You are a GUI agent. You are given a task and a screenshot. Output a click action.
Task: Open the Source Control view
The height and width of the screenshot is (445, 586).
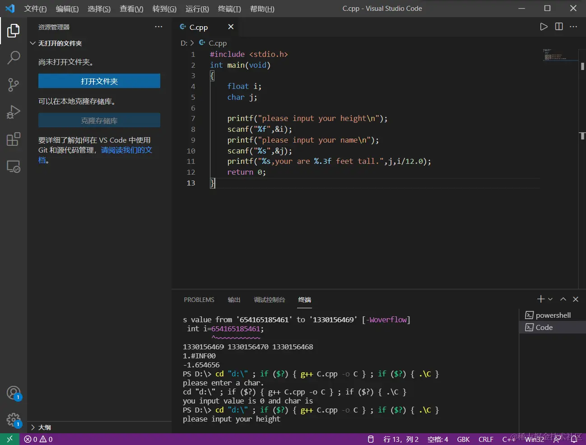(14, 84)
